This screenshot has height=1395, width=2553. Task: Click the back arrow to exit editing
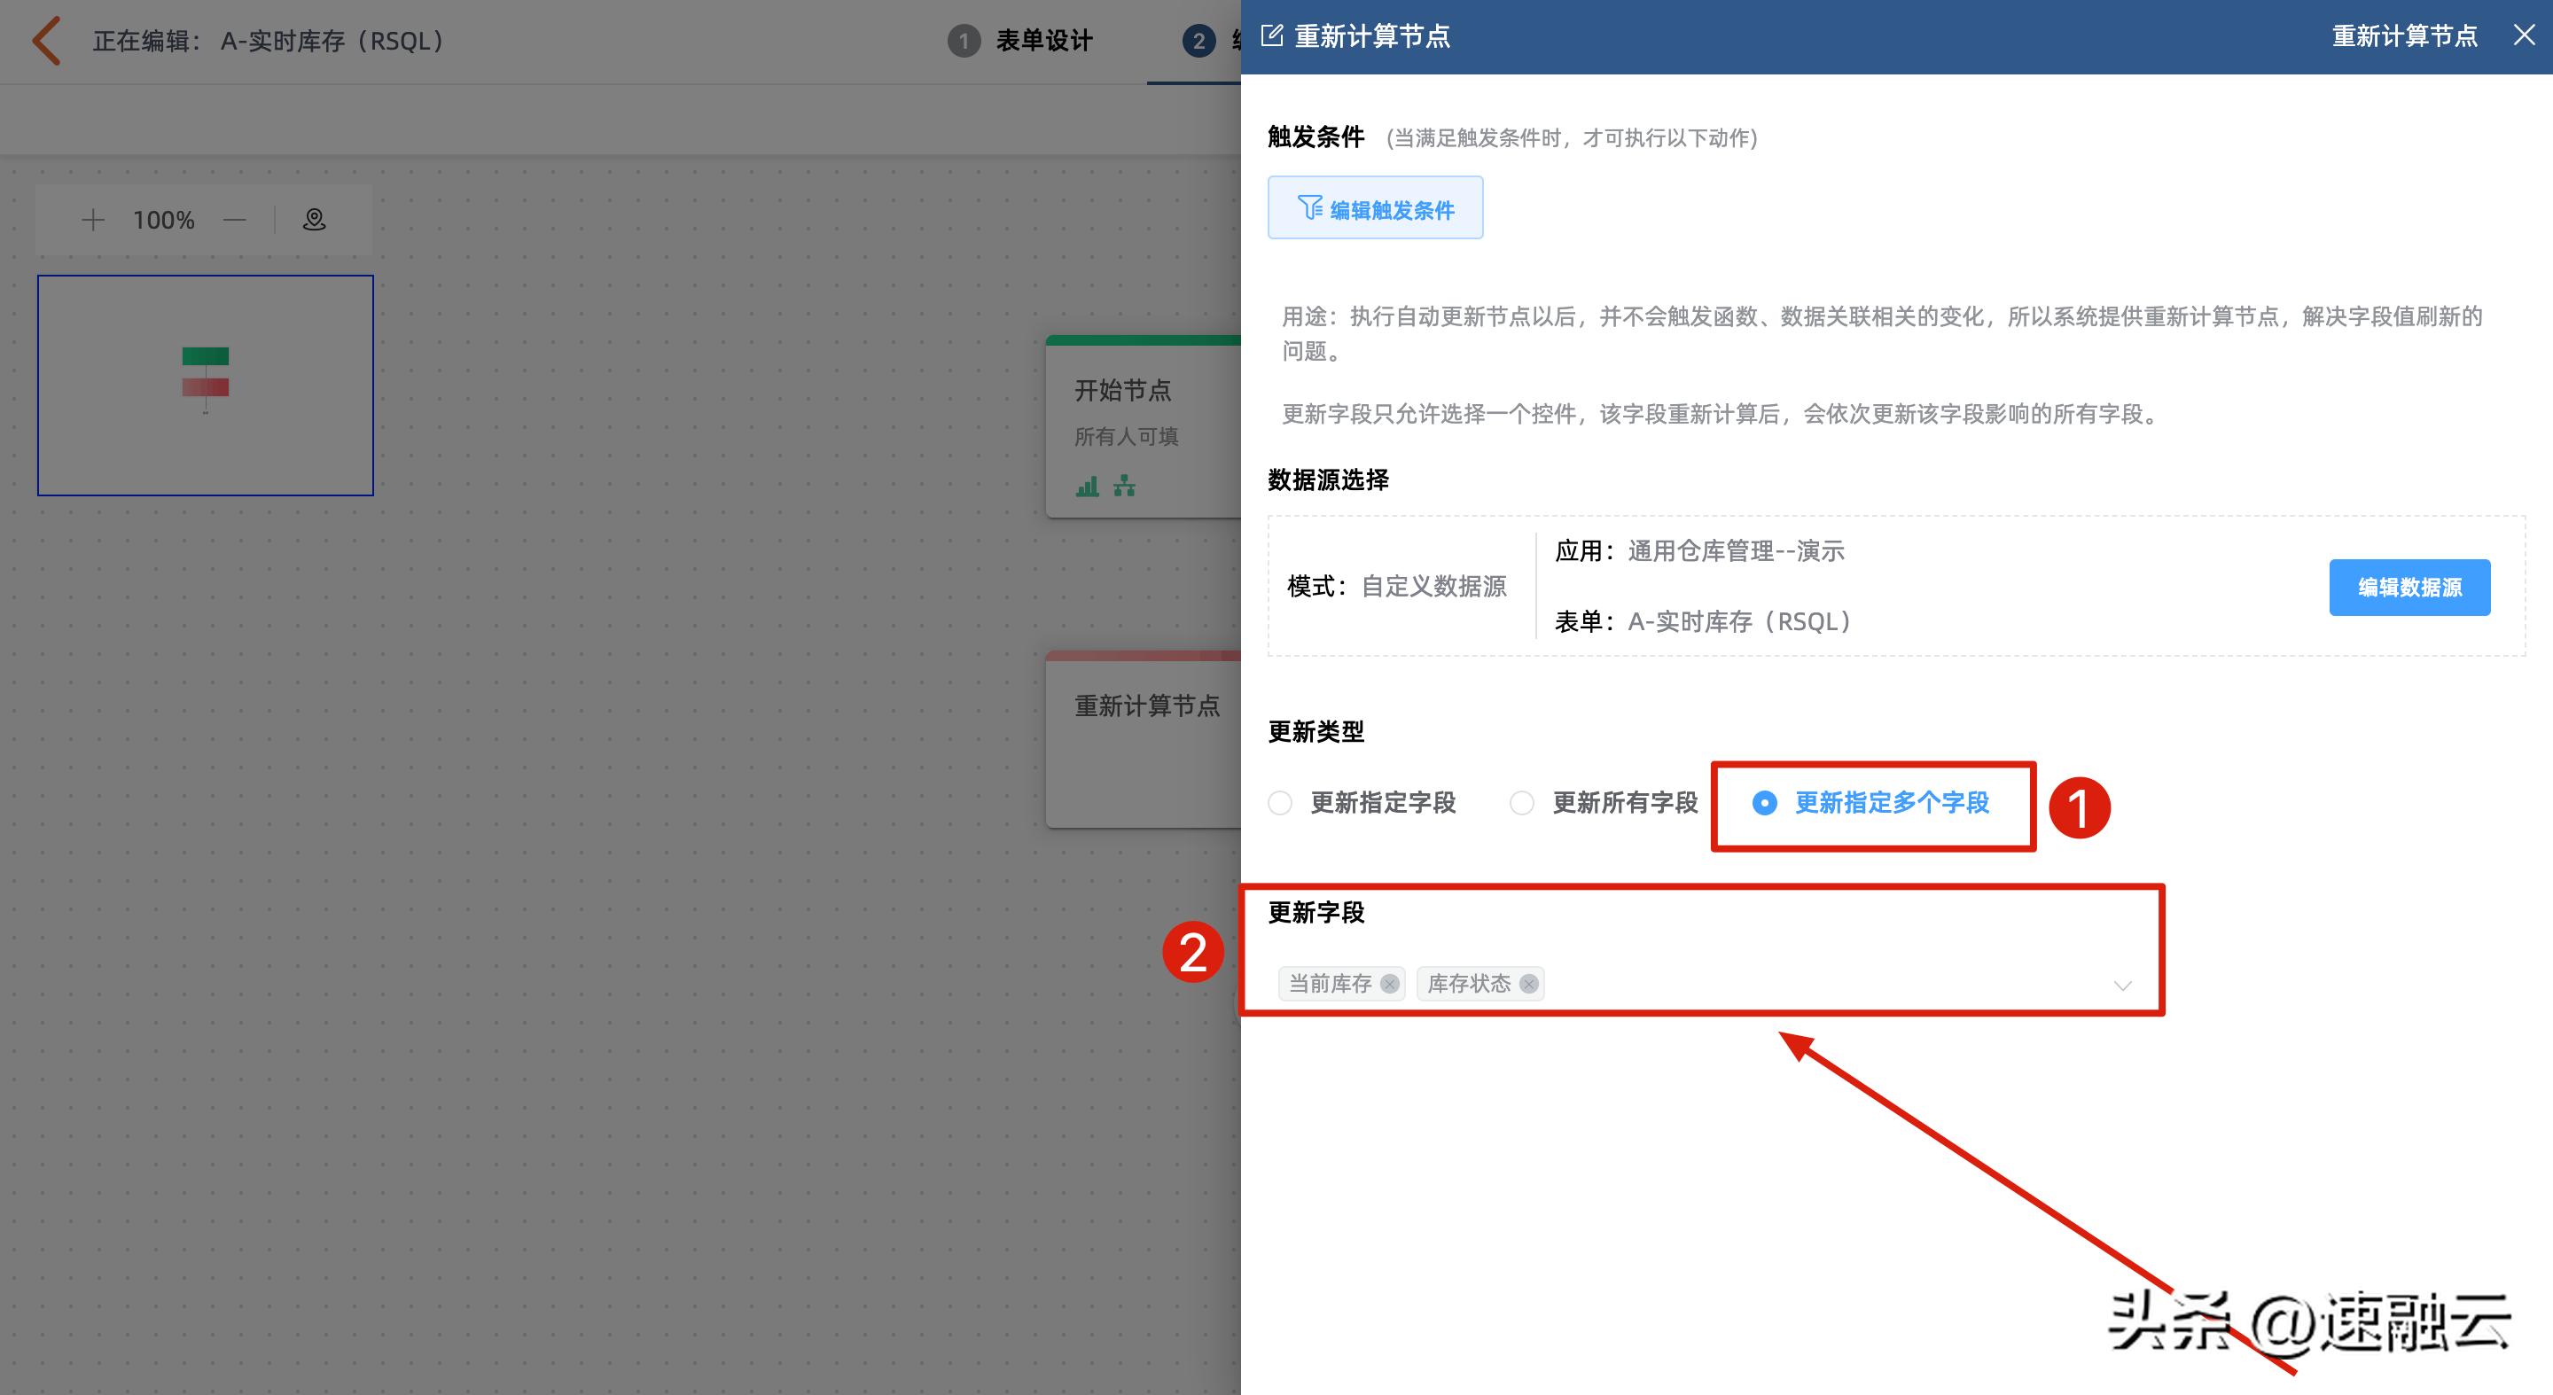(44, 41)
